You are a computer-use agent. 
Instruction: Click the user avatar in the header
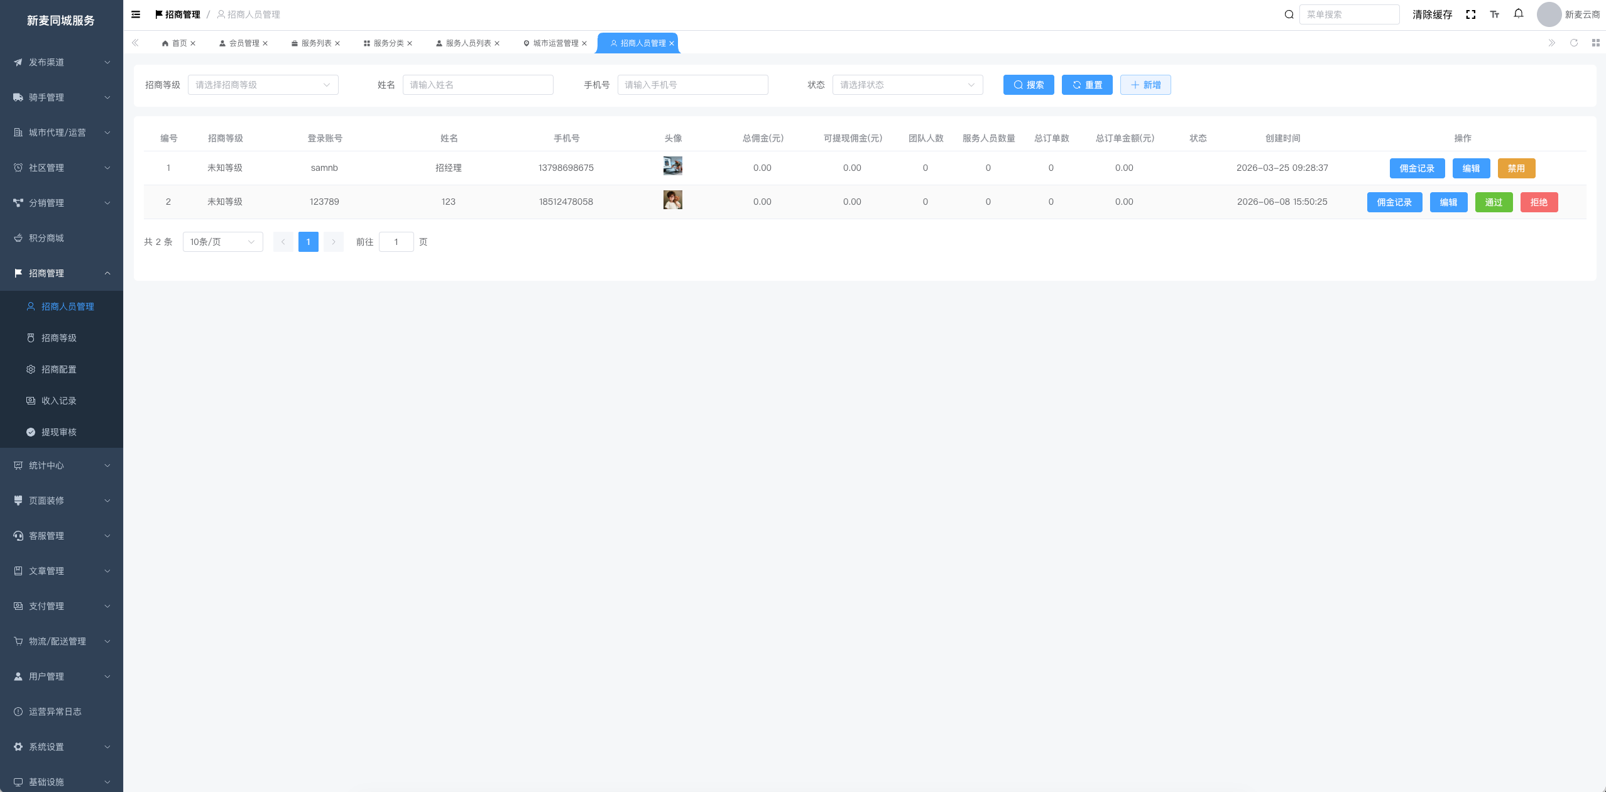(x=1549, y=14)
